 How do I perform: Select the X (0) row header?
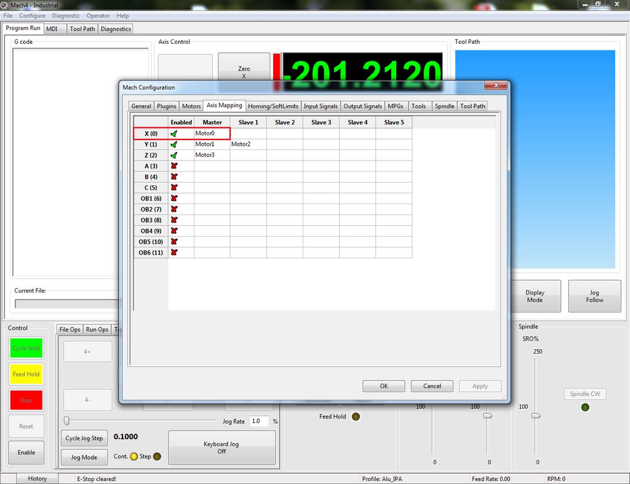pos(151,133)
